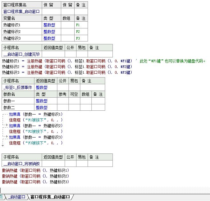The image size is (210, 201).
Task: Click code line 热键标识3 = 注册热键
Action: click(x=67, y=72)
